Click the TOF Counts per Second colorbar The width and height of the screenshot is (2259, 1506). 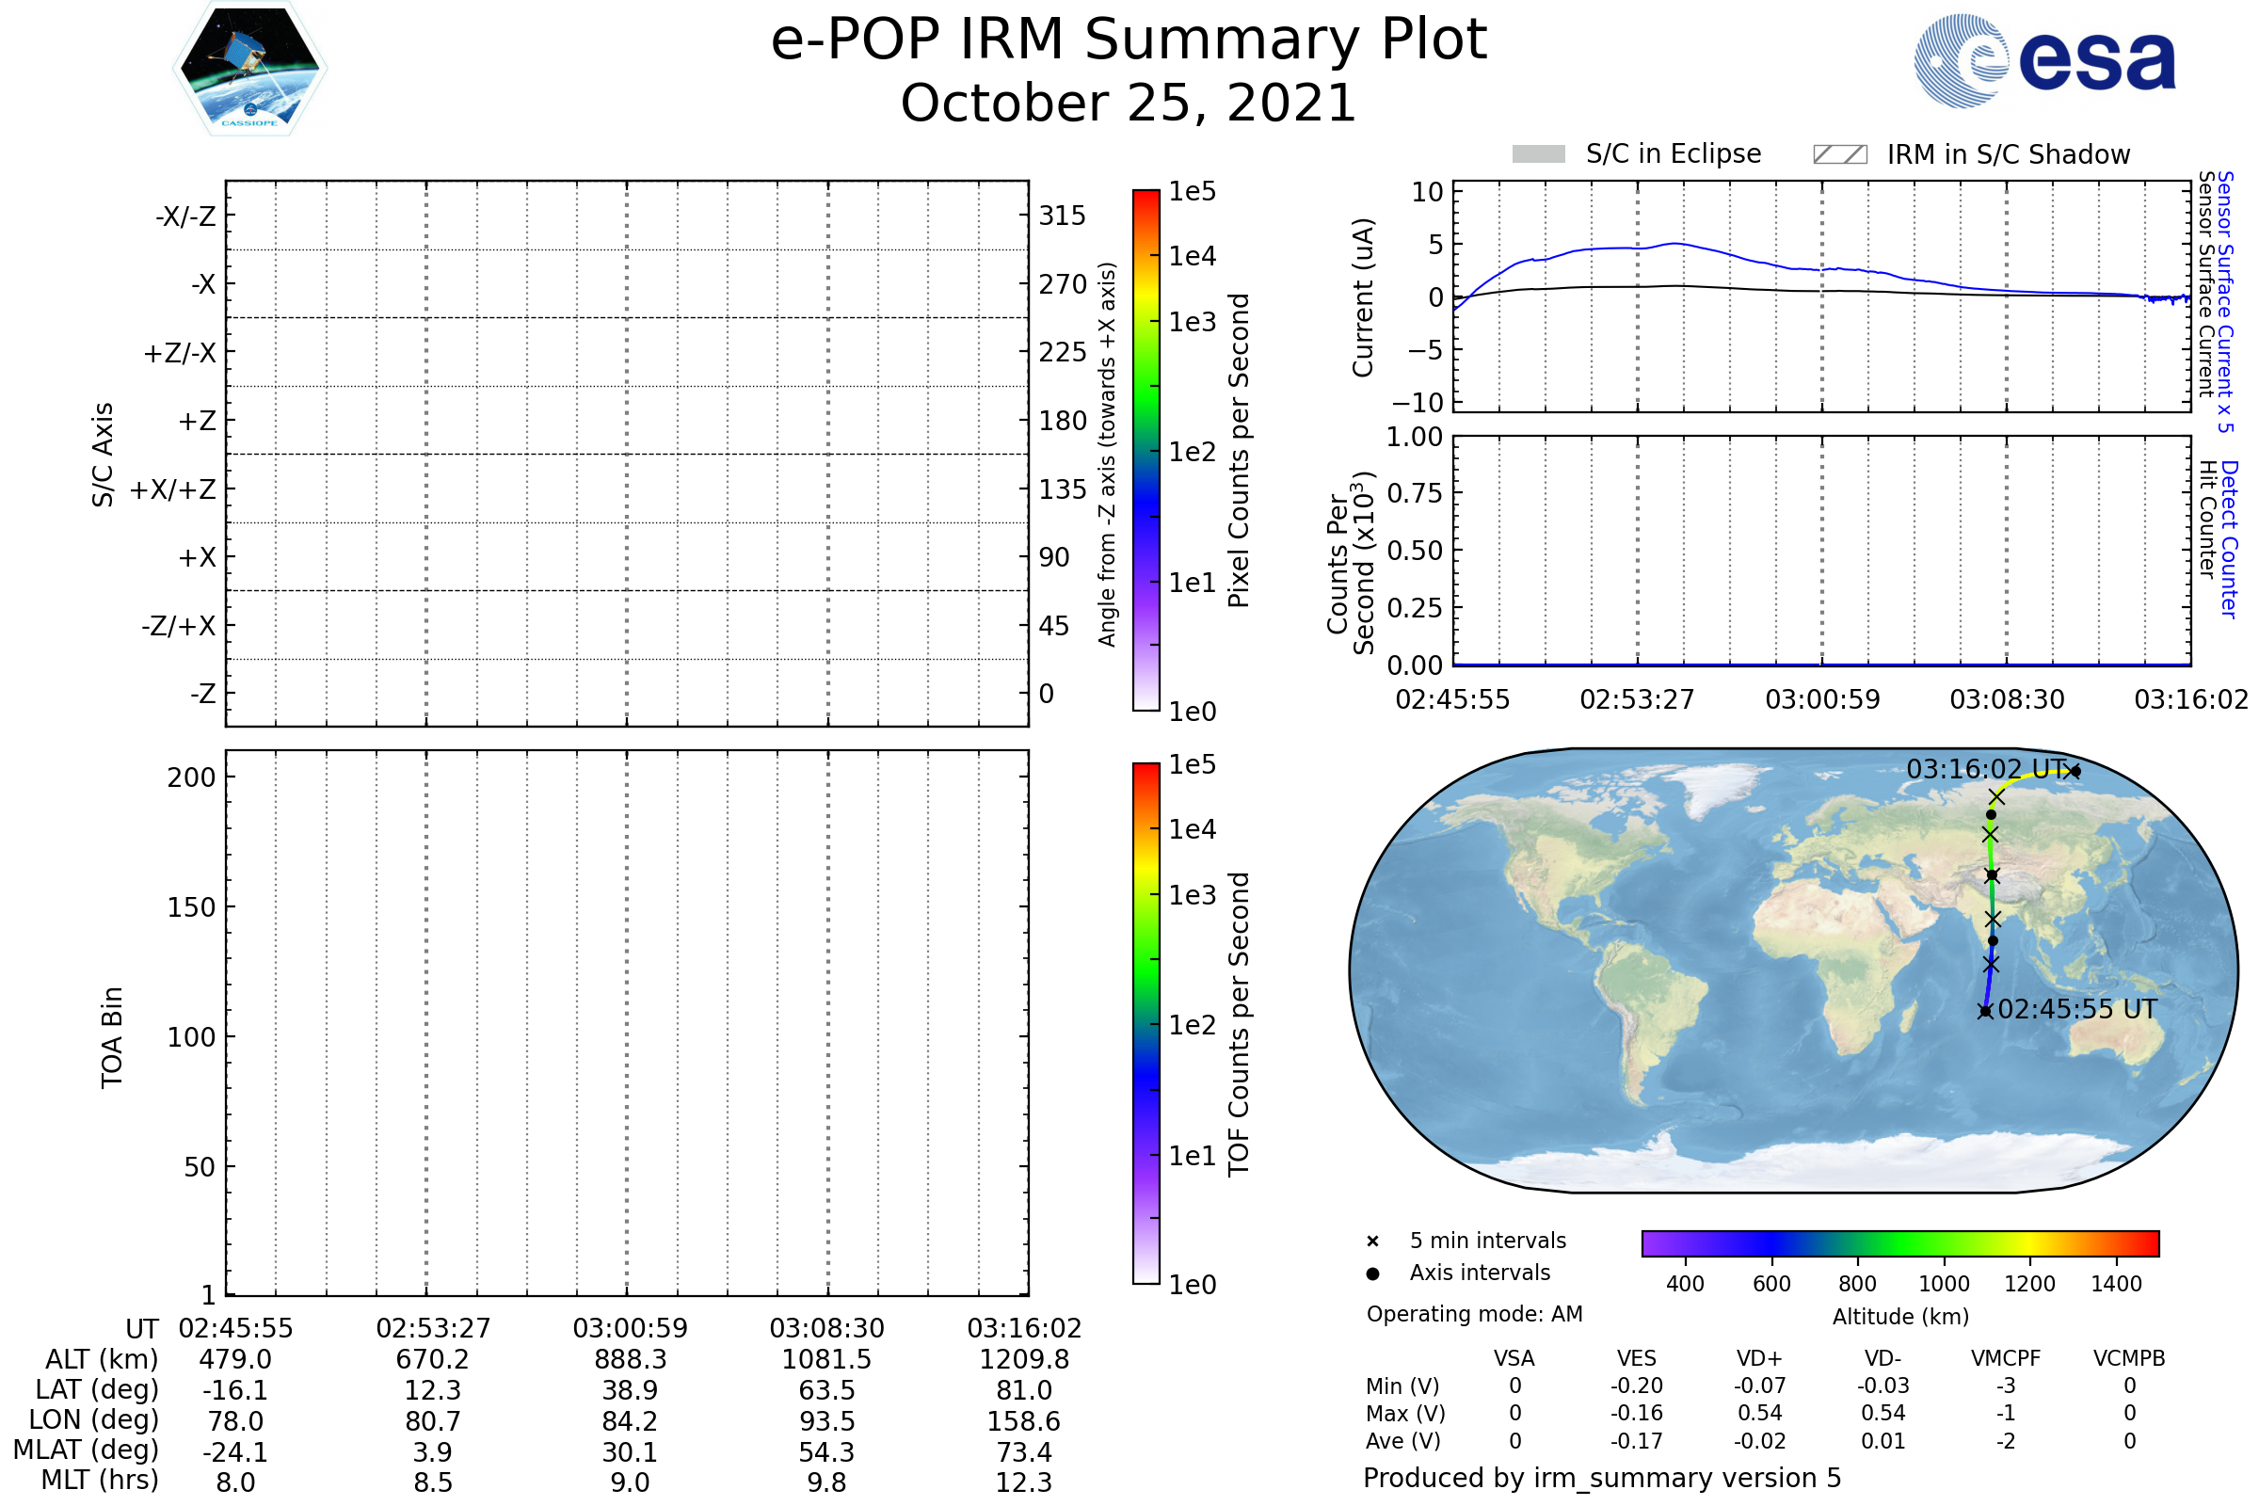1146,1024
